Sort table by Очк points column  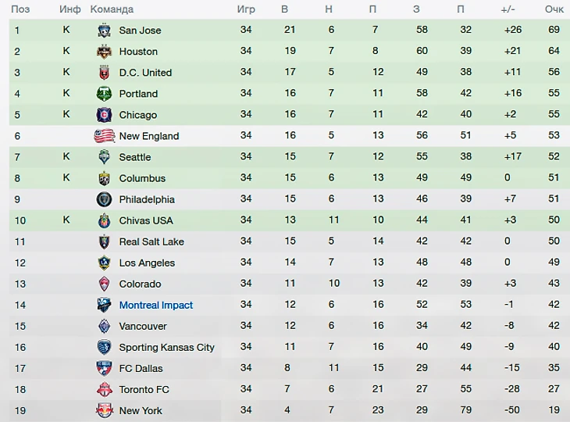click(554, 9)
